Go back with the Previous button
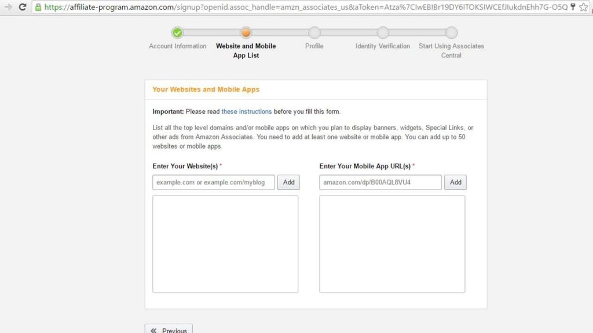Viewport: 593px width, 333px height. click(x=169, y=329)
